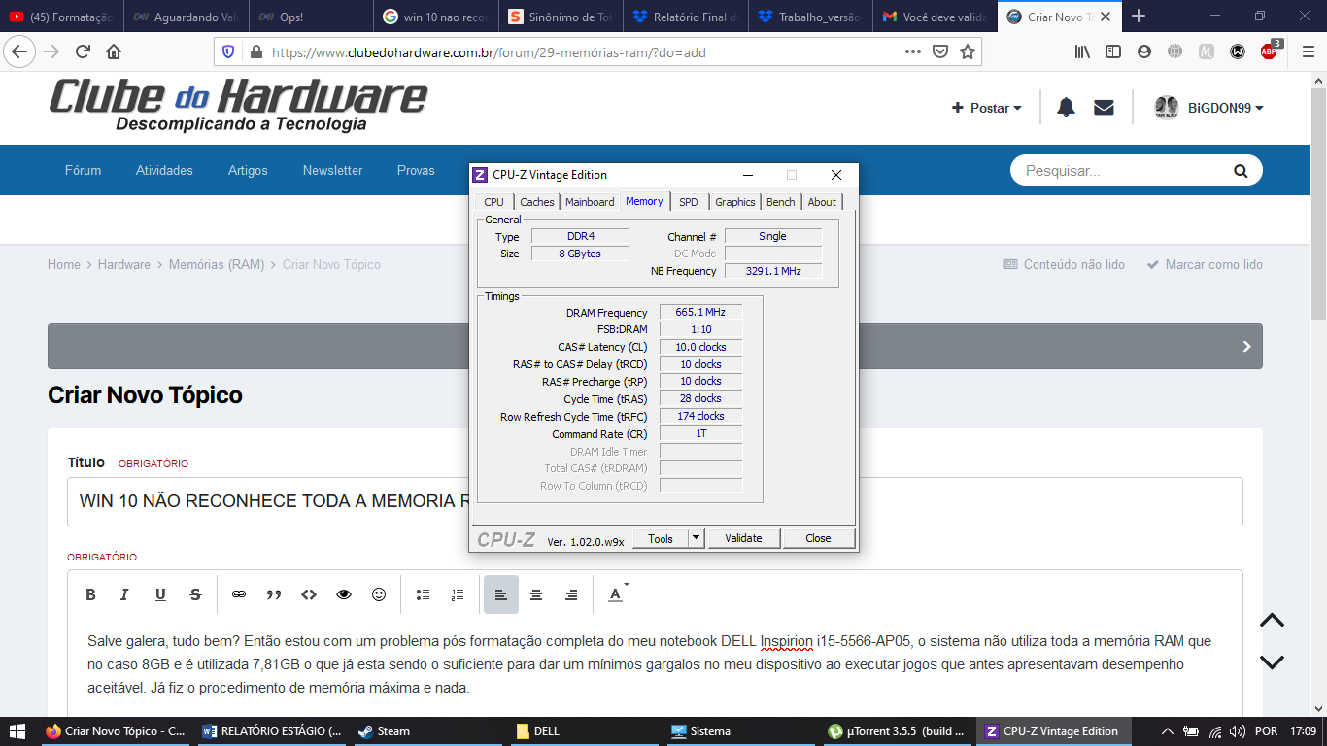This screenshot has height=746, width=1327.
Task: Click the Tools button in CPU-Z
Action: click(661, 538)
